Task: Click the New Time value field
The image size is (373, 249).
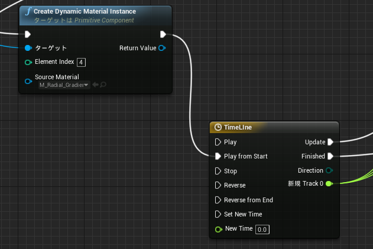Action: (x=262, y=229)
